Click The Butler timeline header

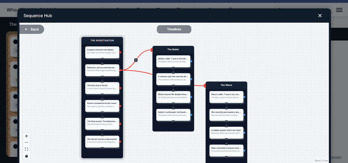(x=173, y=49)
